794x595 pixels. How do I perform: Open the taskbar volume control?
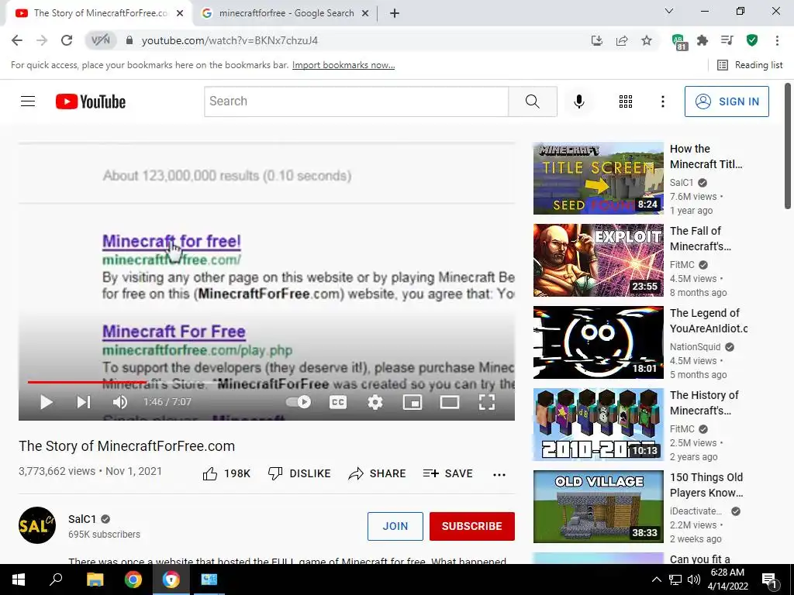coord(694,580)
